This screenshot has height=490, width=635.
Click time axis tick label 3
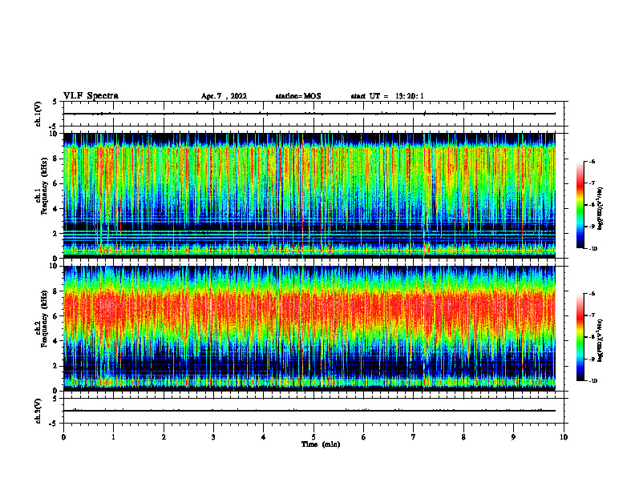(213, 437)
